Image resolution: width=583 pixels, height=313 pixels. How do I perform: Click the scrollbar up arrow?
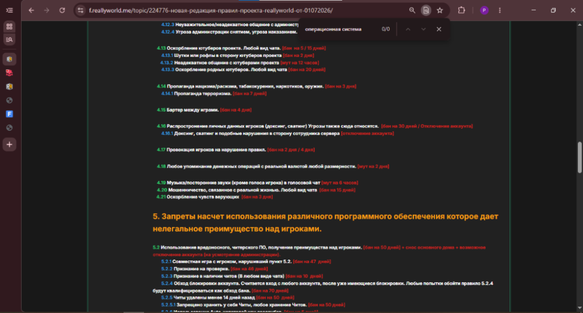point(580,24)
